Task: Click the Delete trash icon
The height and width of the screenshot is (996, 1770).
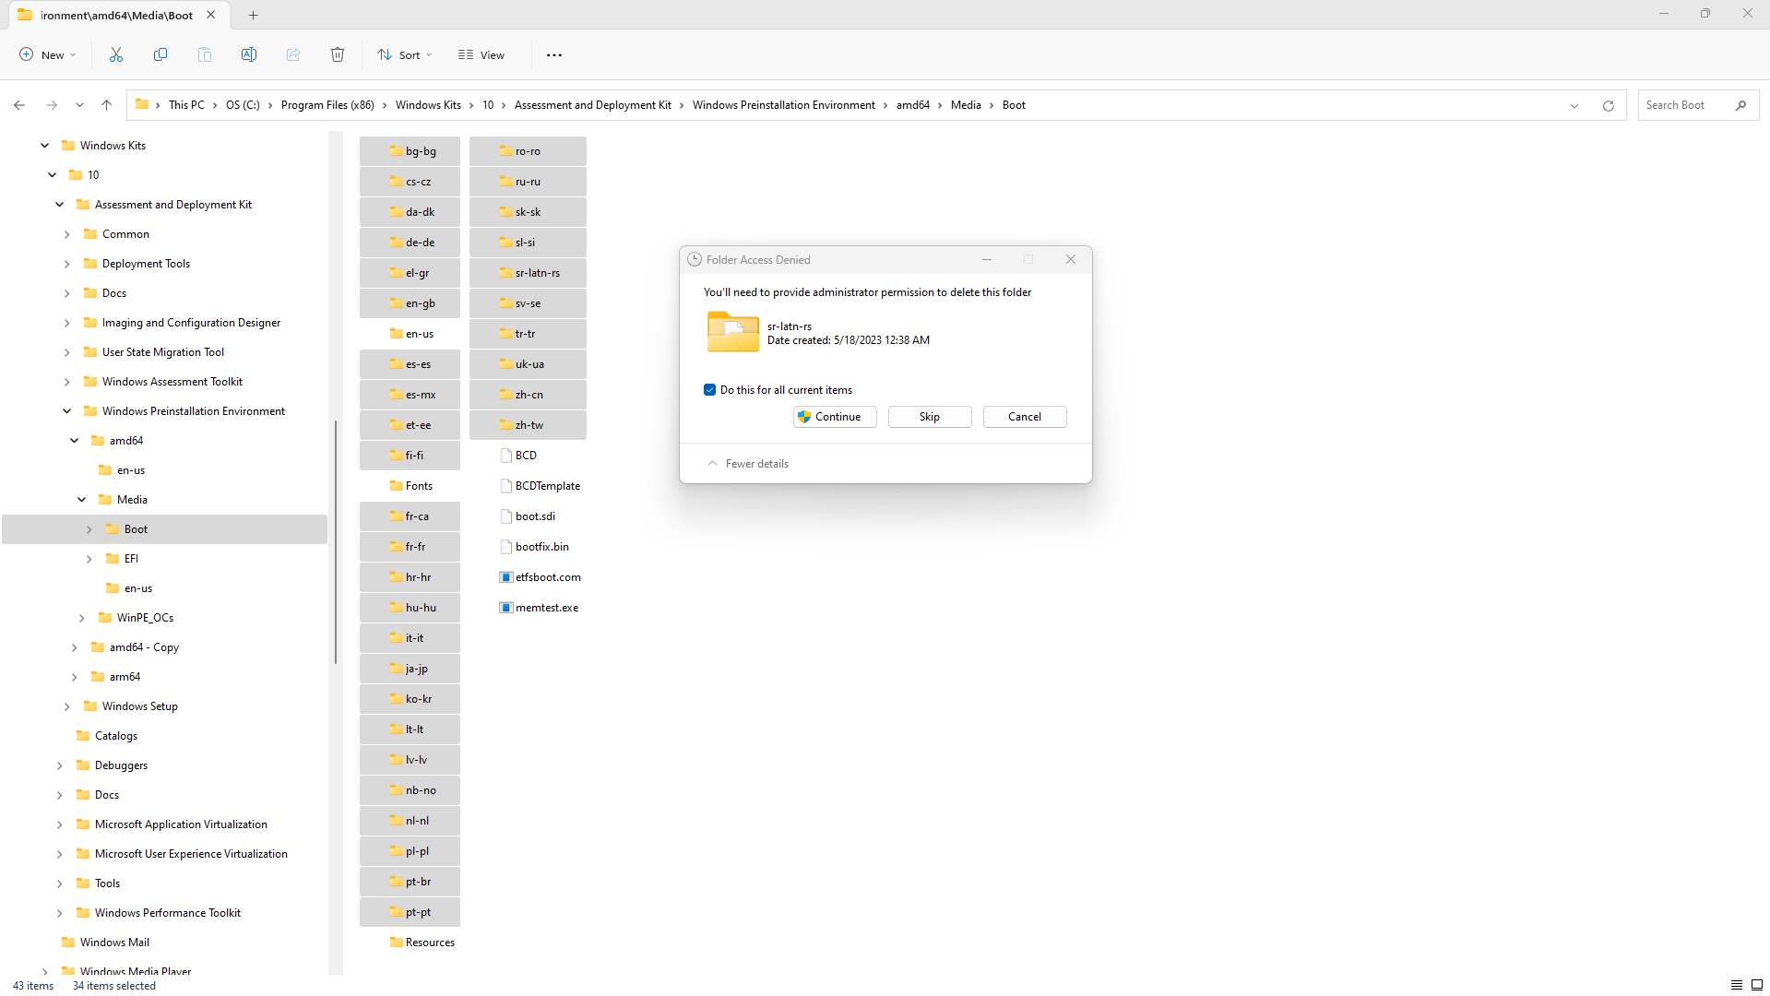Action: point(338,55)
